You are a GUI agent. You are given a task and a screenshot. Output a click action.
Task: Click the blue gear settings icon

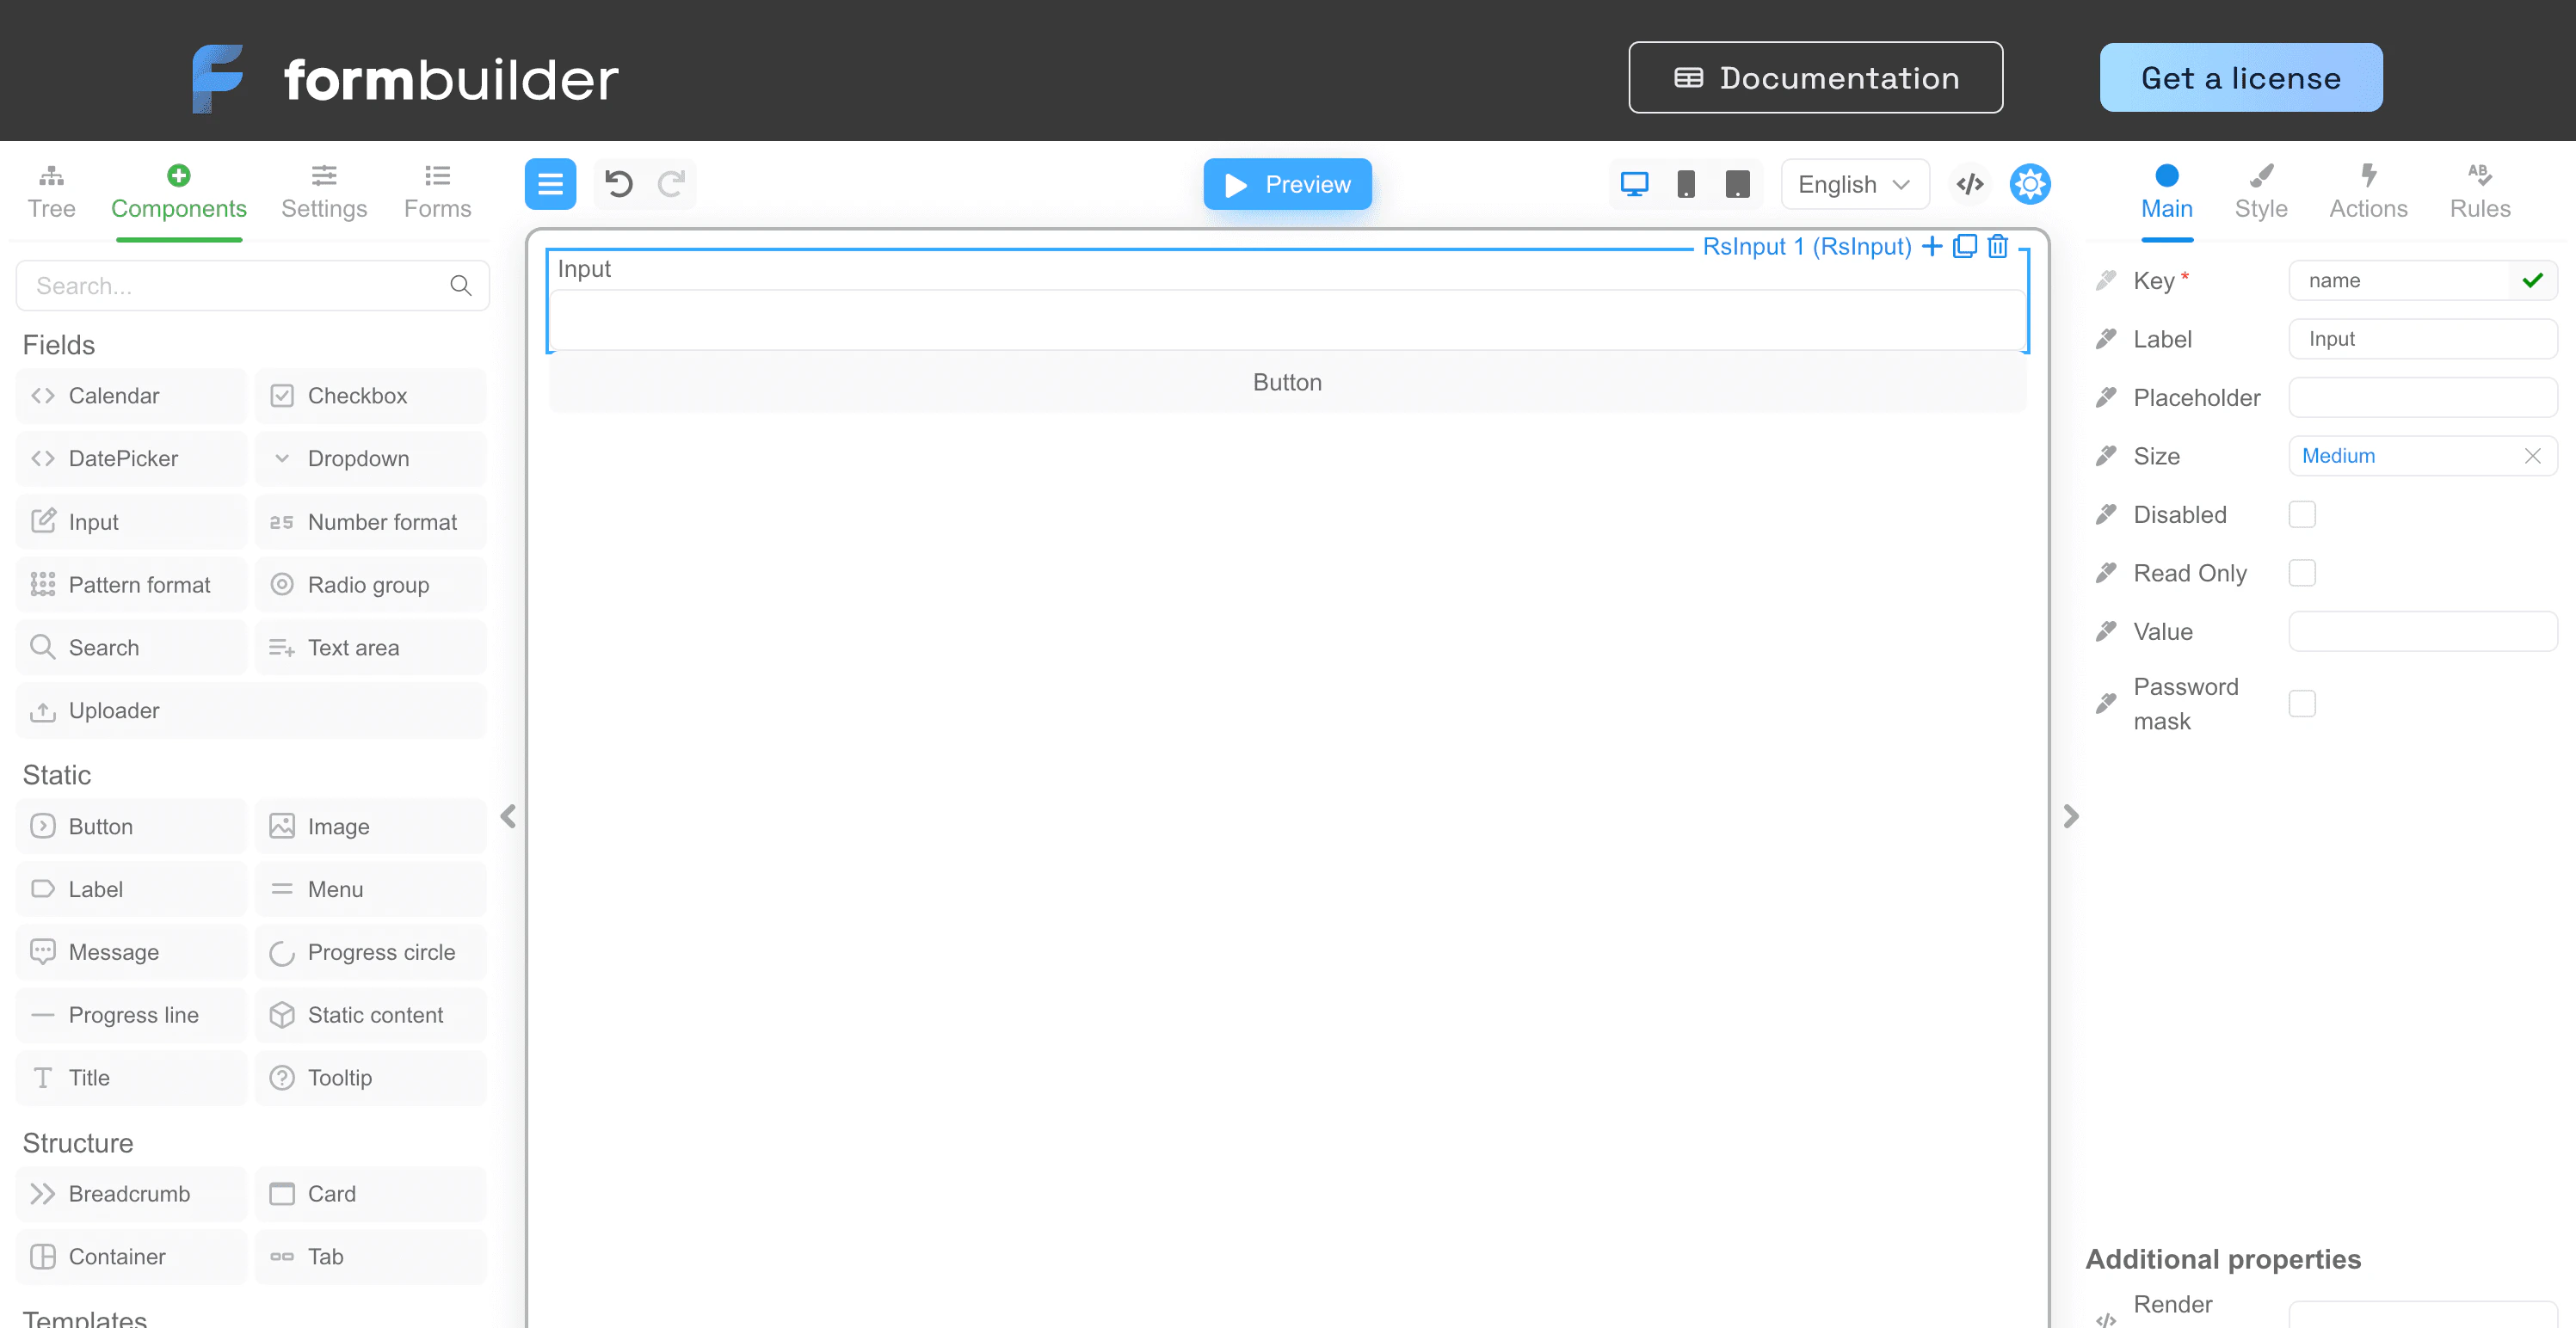tap(2030, 184)
